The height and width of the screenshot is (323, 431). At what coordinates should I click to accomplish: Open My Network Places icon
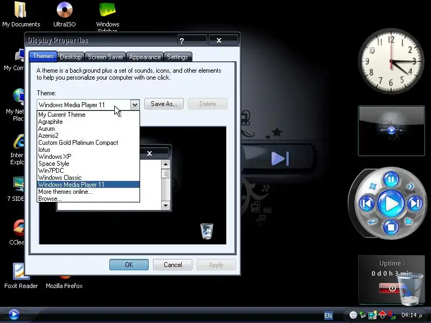click(18, 97)
